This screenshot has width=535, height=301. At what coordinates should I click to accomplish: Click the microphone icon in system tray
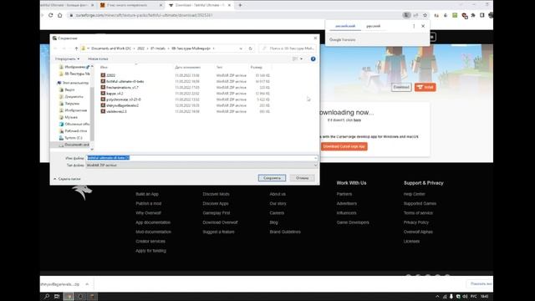[x=451, y=296]
